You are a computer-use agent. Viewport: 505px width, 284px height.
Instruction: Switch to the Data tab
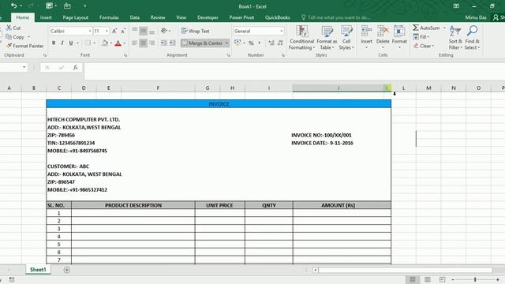pos(135,17)
